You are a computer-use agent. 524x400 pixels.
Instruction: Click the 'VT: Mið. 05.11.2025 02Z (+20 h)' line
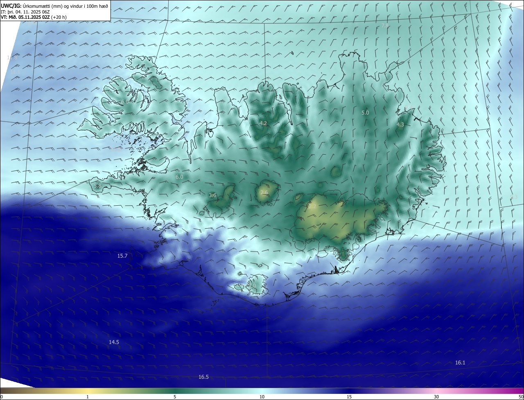point(34,18)
